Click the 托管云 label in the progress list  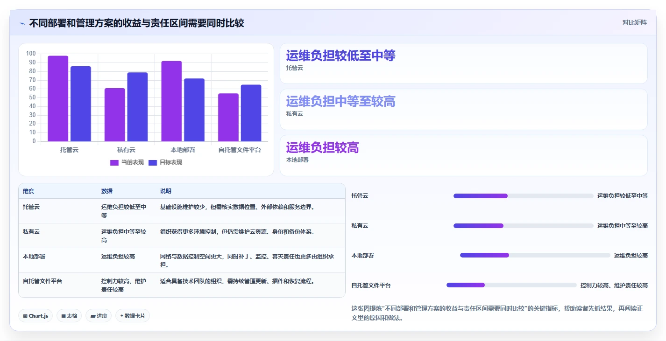(x=360, y=196)
